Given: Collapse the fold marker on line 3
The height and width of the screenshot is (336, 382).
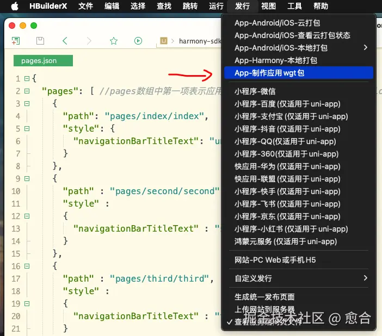Looking at the screenshot, I should [x=27, y=103].
